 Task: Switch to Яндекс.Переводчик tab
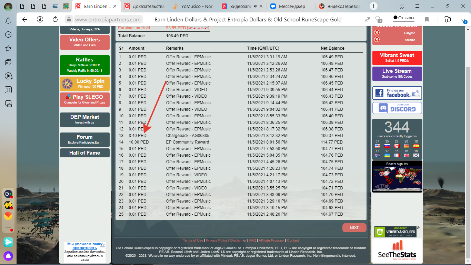(340, 6)
